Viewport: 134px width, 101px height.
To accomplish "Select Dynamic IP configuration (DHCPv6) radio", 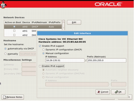I will 43,74.
